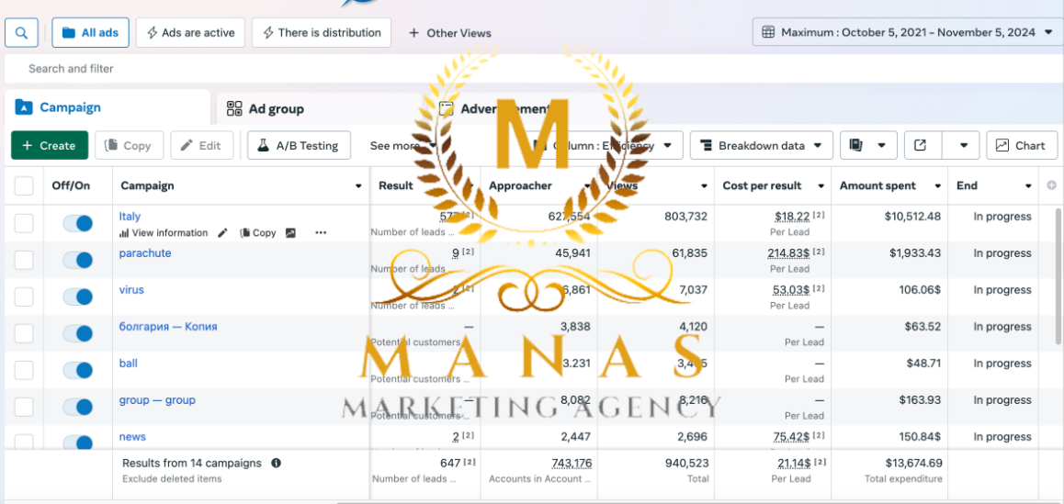Image resolution: width=1064 pixels, height=504 pixels.
Task: Switch to the Campaign tab
Action: coord(108,107)
